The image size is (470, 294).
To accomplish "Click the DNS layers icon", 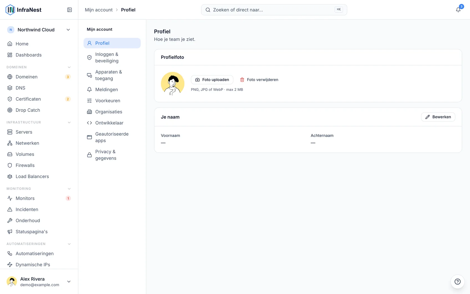I will (10, 88).
